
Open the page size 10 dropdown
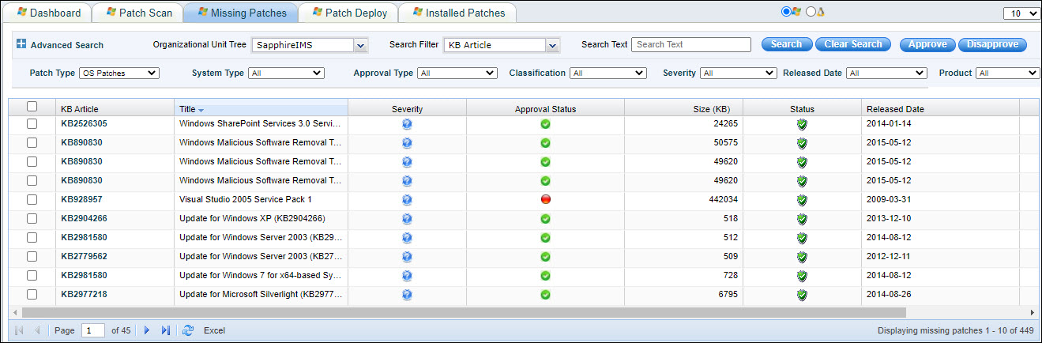1021,13
